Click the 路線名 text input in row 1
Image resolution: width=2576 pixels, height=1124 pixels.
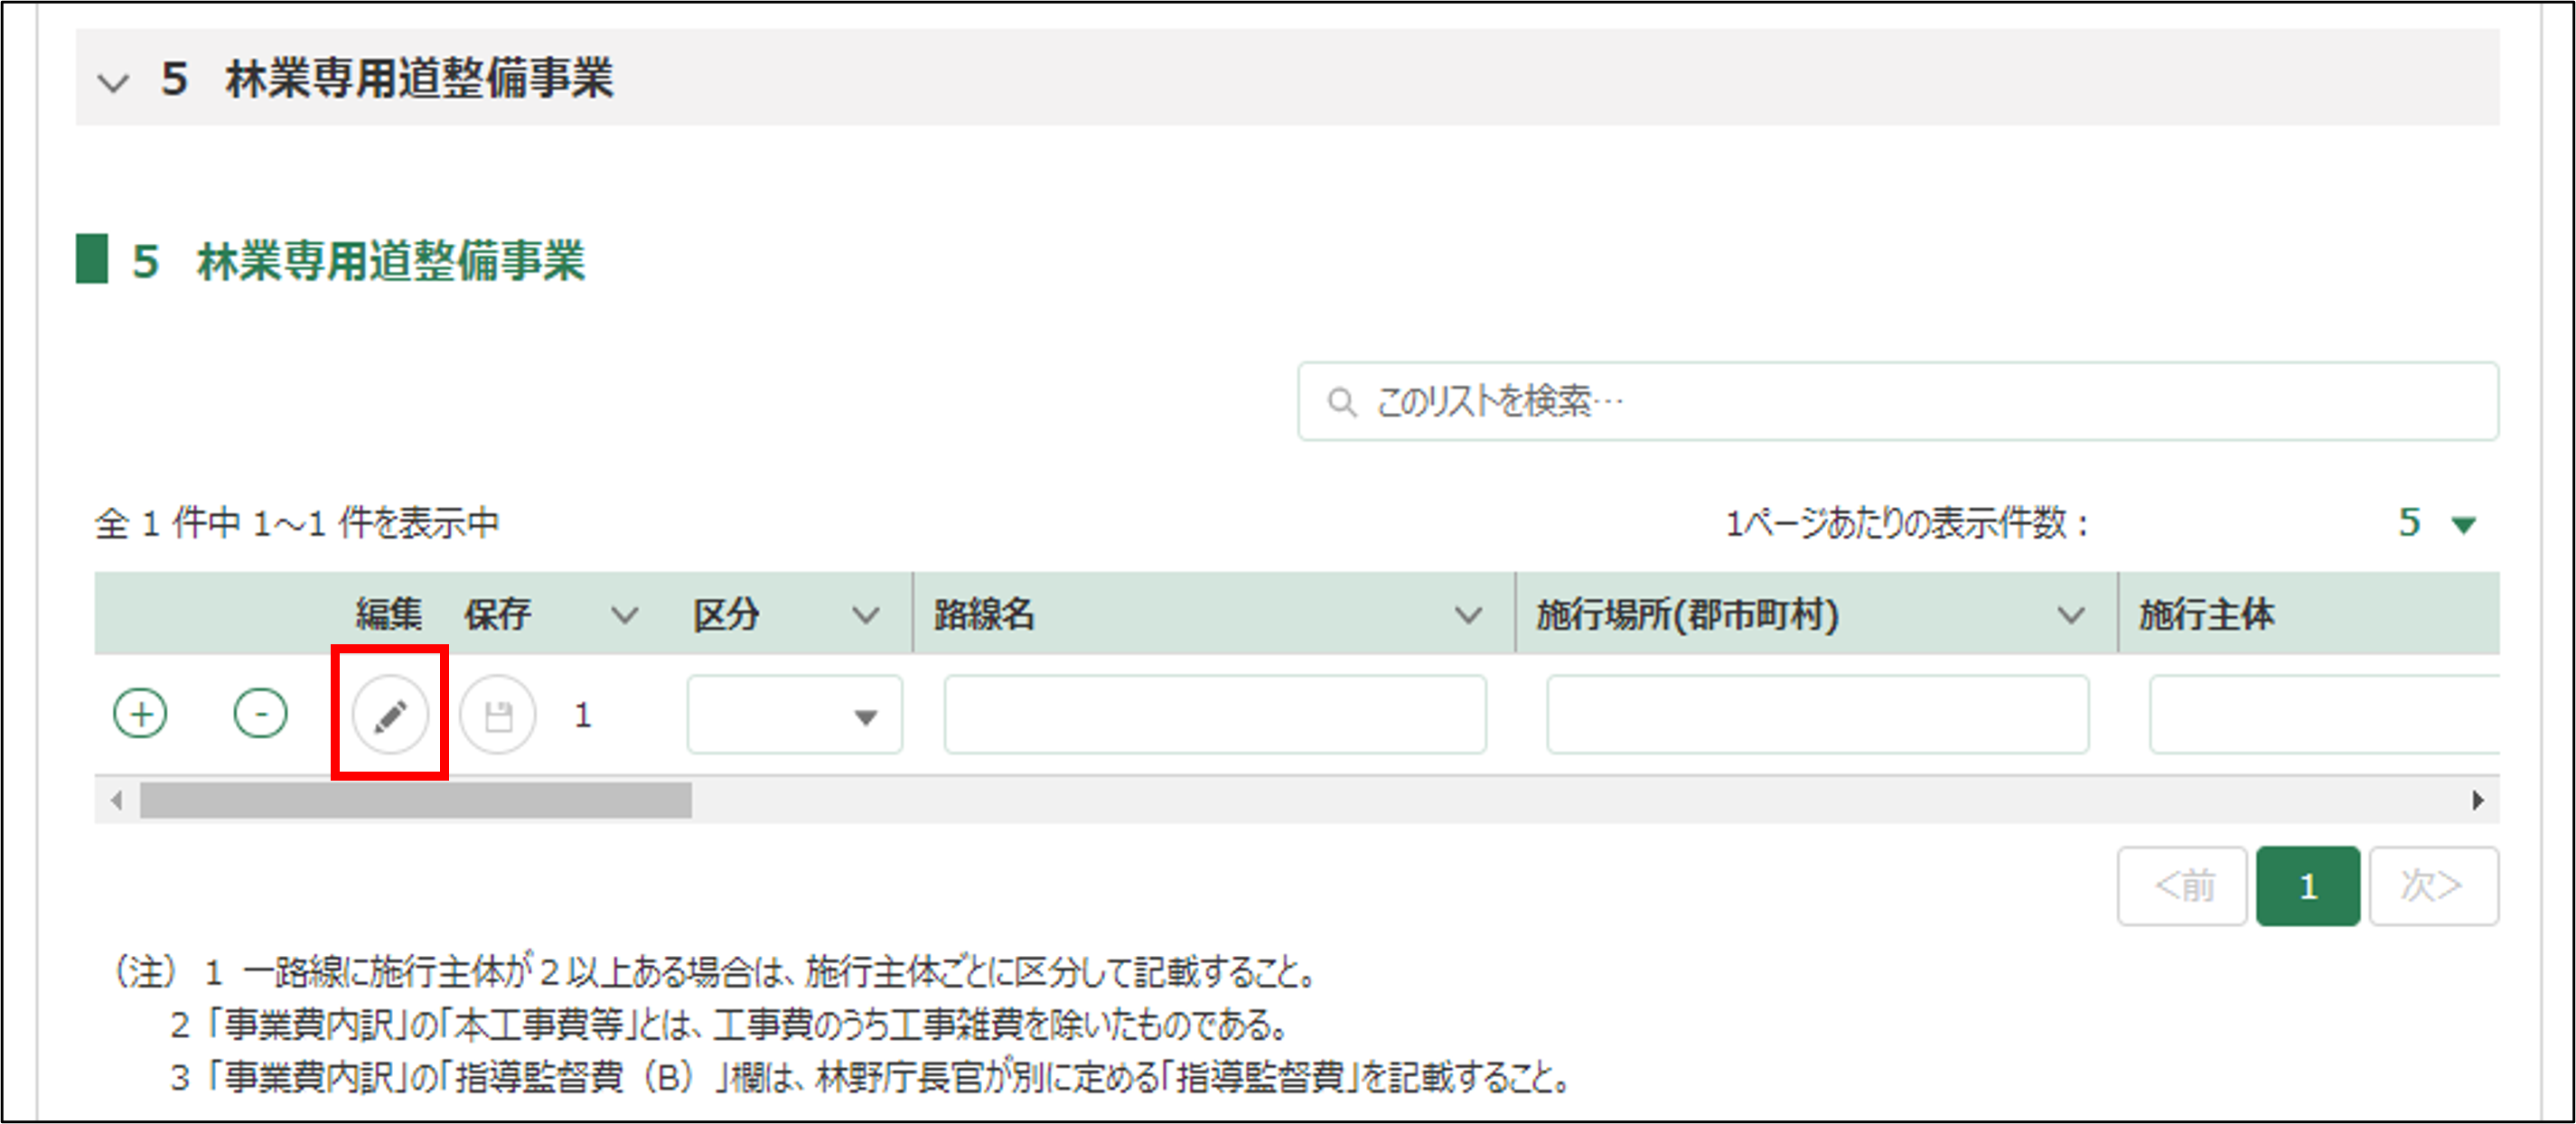pyautogui.click(x=1214, y=715)
